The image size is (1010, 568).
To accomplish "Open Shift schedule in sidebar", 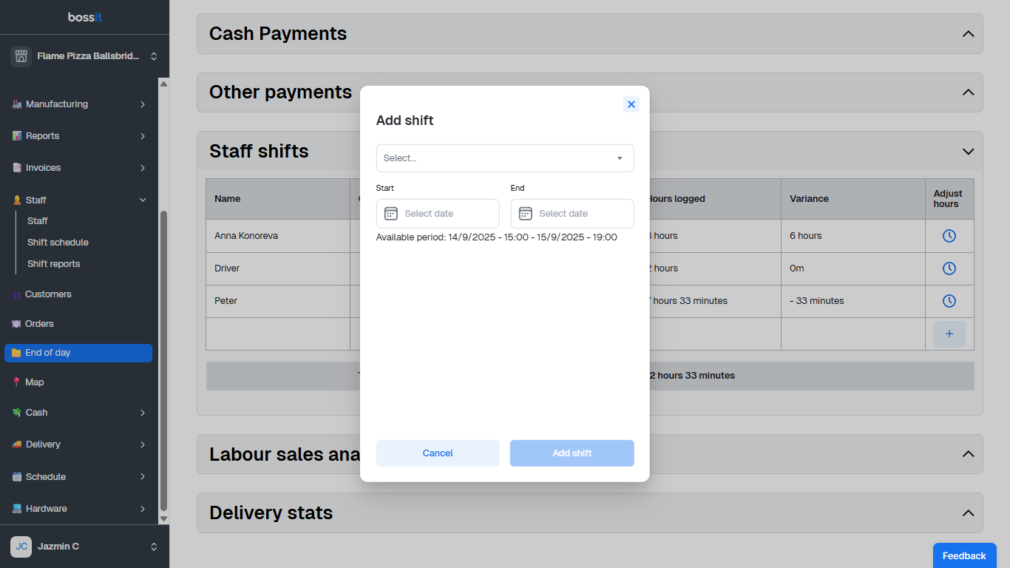I will pos(58,243).
